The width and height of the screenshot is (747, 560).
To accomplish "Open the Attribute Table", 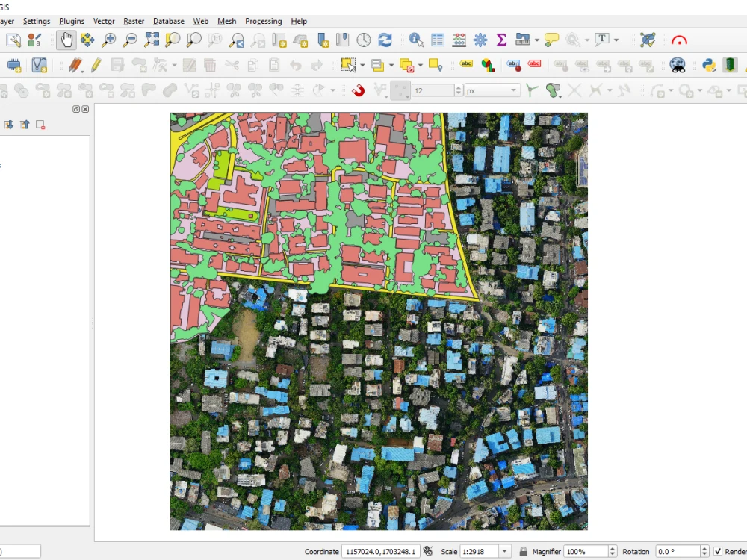I will point(438,40).
